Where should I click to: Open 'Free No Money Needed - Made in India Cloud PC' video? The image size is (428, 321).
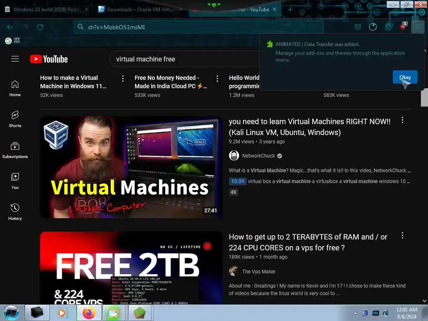point(171,82)
